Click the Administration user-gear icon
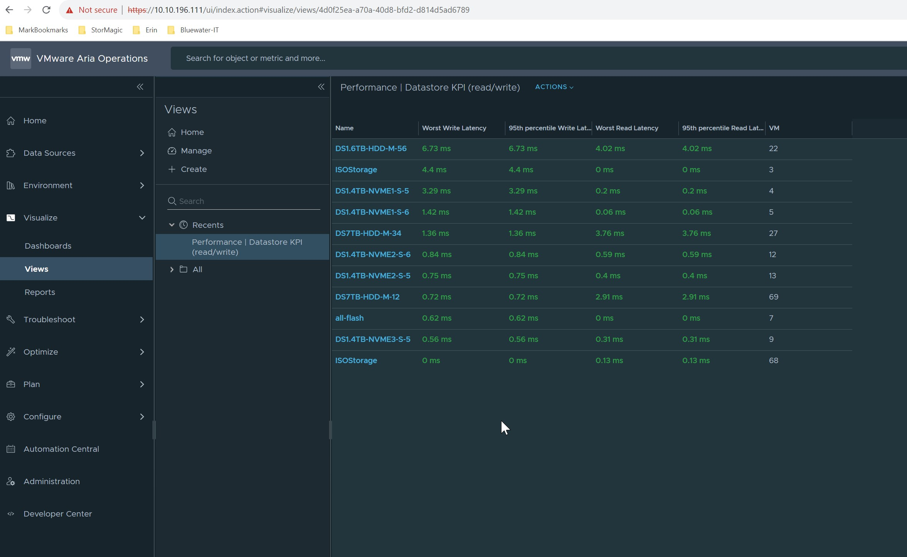Image resolution: width=907 pixels, height=557 pixels. (11, 481)
